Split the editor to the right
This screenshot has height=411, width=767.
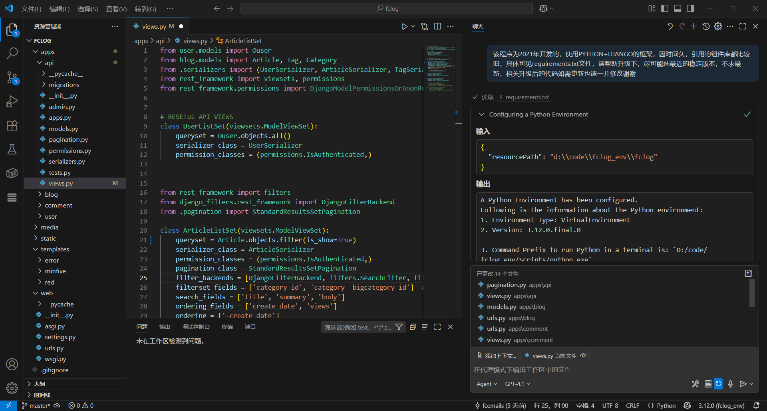438,26
